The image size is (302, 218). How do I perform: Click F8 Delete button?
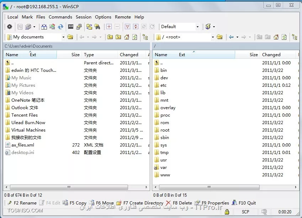pos(179,203)
